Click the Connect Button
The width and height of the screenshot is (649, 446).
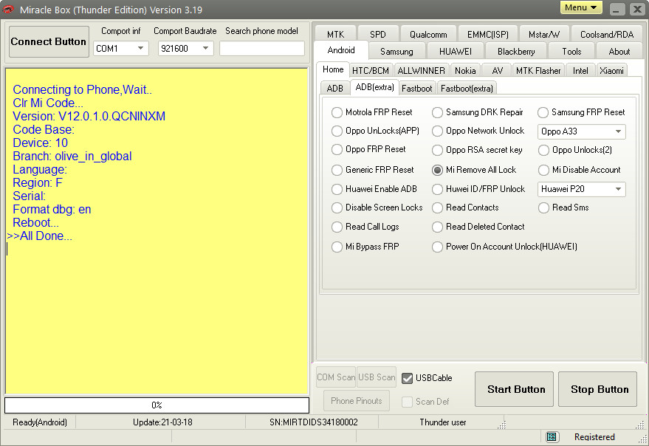(x=49, y=42)
